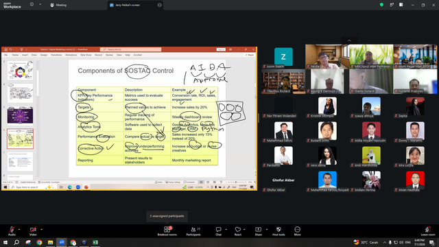Click the Review tab in shared PowerPoint

109,55
